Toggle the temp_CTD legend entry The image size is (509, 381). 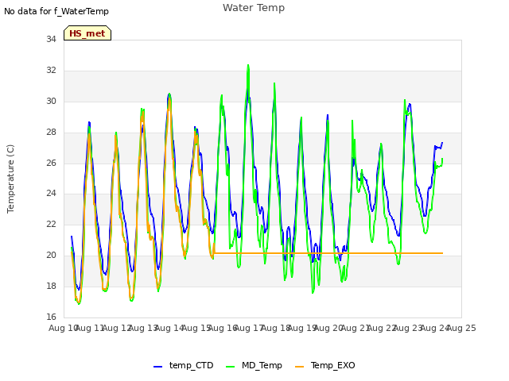point(184,365)
